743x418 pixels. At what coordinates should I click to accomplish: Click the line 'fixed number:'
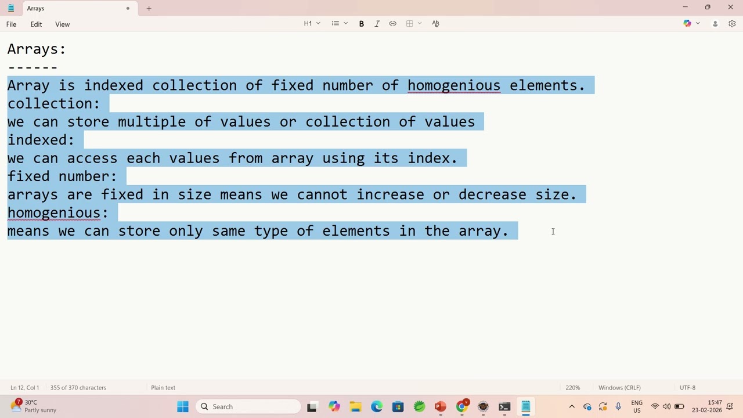point(62,176)
